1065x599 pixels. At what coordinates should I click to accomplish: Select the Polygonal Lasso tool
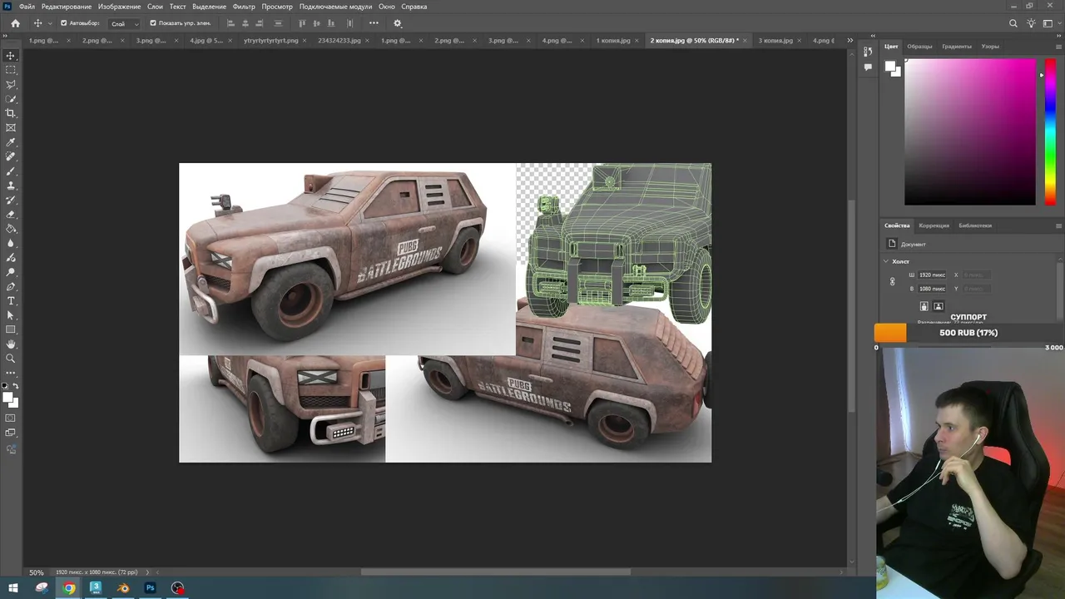click(x=11, y=85)
